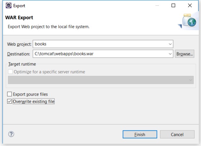This screenshot has width=201, height=146.
Task: Maximize the Export dialog window
Action: pyautogui.click(x=173, y=5)
